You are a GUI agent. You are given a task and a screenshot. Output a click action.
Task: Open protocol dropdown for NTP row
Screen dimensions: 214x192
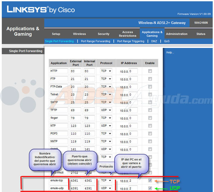pos(106,126)
